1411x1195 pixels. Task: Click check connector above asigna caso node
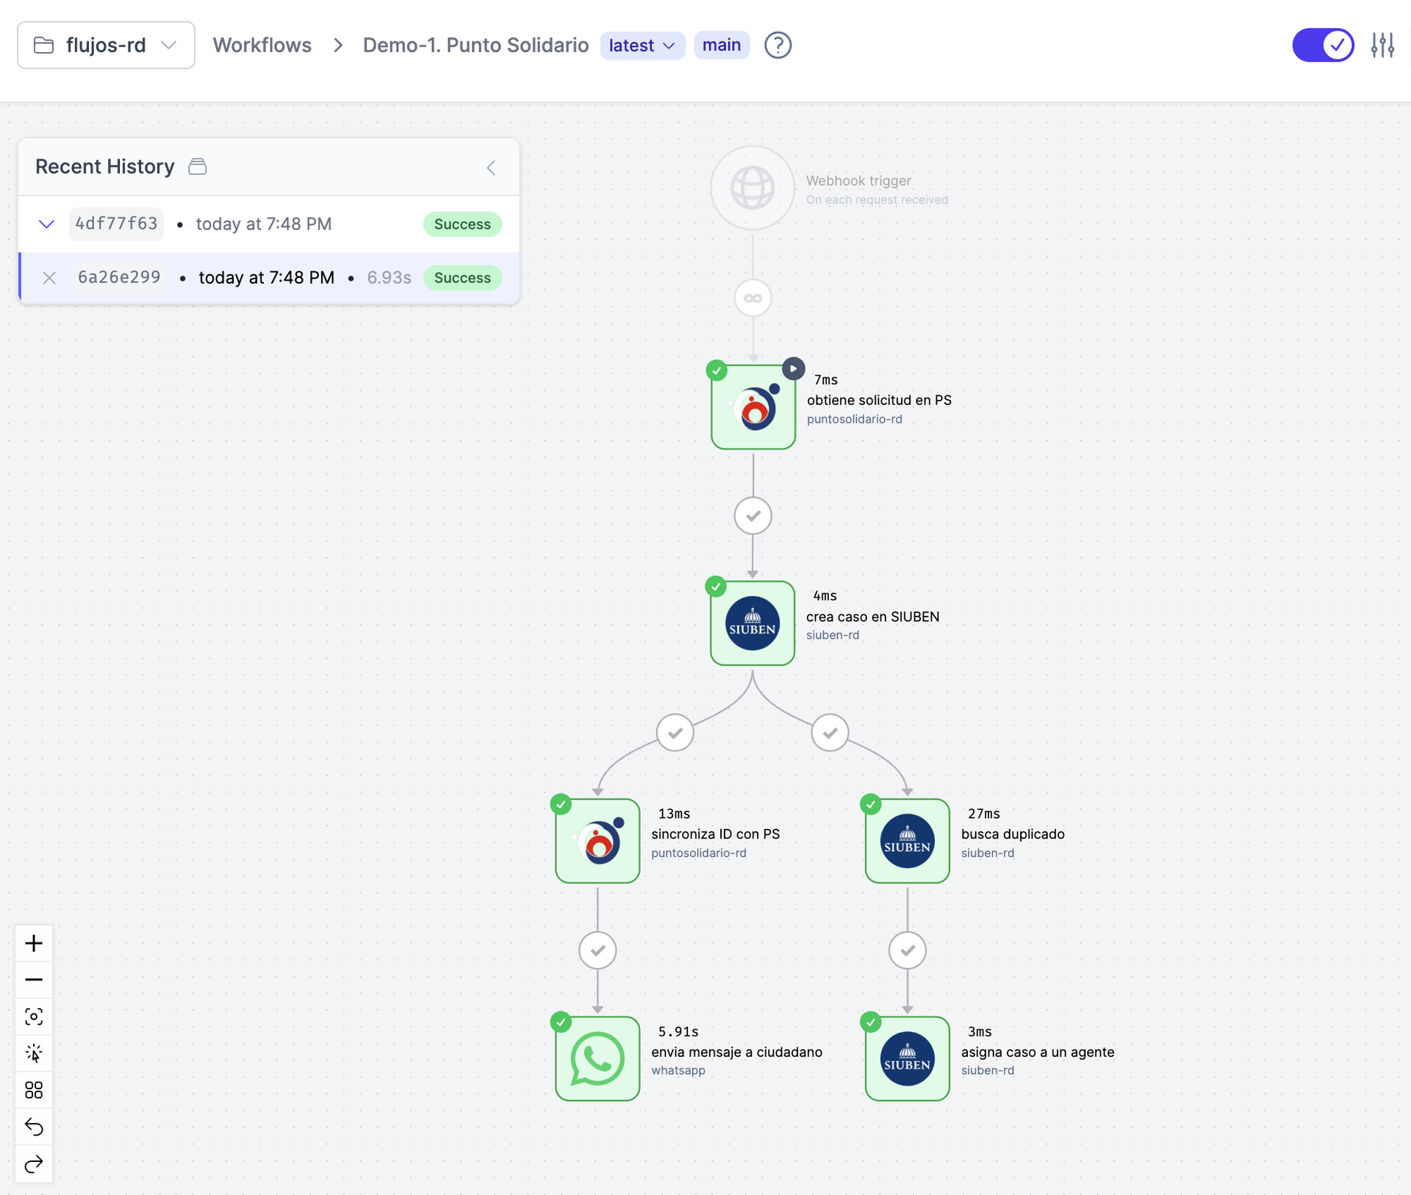tap(907, 950)
